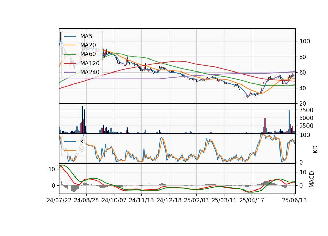Click the 25/03/11 date axis label
The width and height of the screenshot is (328, 236).
pos(224,200)
